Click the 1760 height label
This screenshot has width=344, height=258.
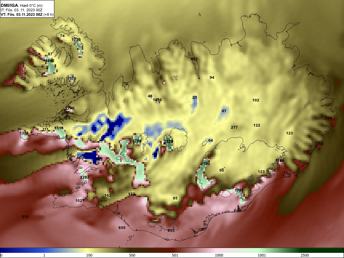pyautogui.click(x=205, y=164)
